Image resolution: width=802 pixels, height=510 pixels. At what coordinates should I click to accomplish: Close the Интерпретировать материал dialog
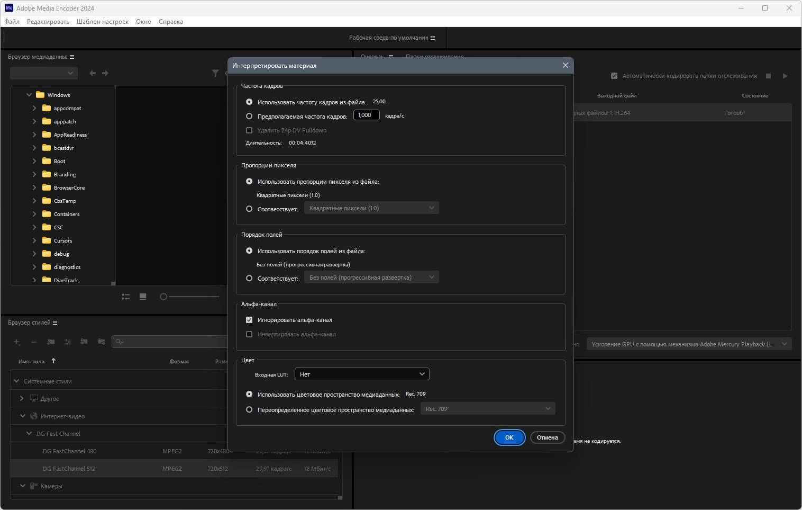[566, 65]
